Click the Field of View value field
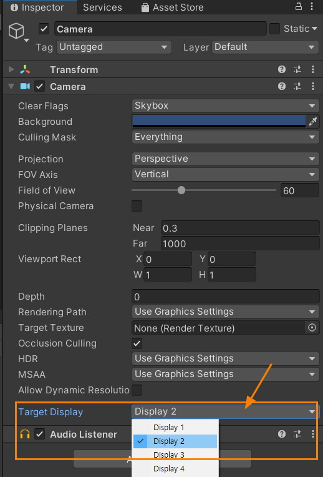Screen dimensions: 323x477 300,190
